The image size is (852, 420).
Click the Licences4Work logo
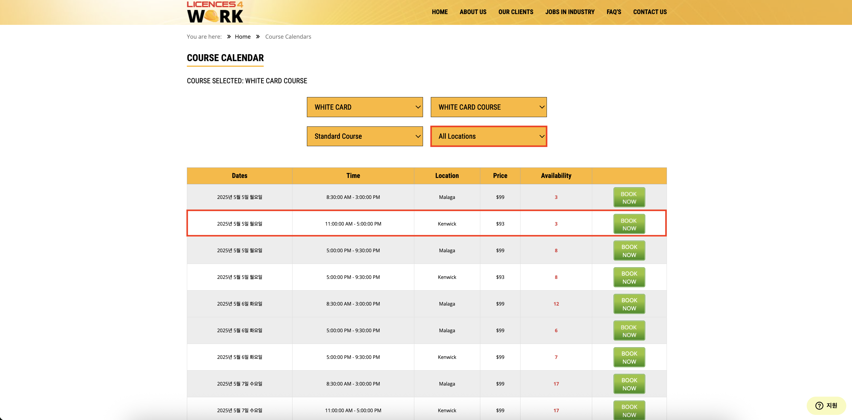point(215,12)
